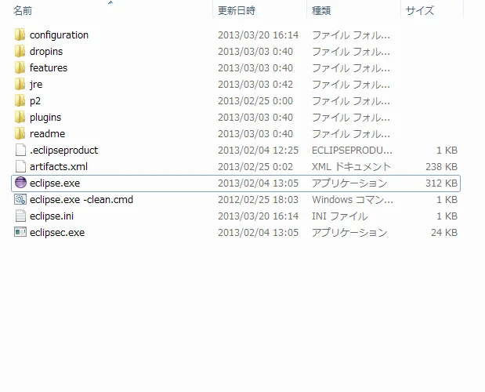Click date 2013/03/20 16:14 of configuration
This screenshot has width=485, height=392.
click(259, 35)
